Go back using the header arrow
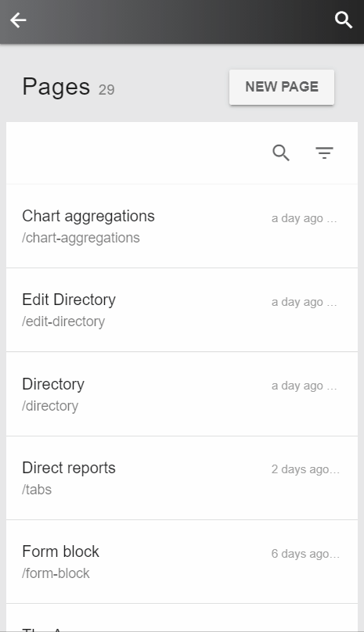Screen dimensions: 364x632 (x=18, y=20)
